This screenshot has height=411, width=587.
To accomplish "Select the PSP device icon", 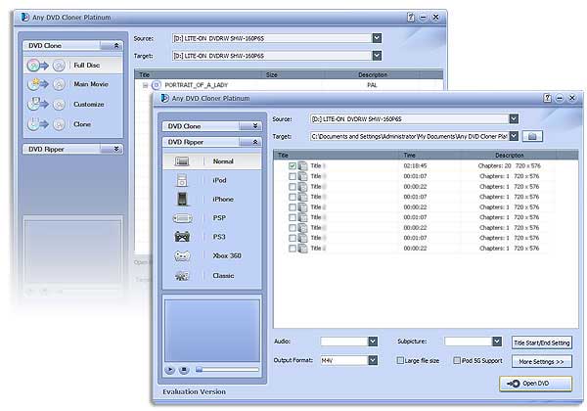I will tap(182, 218).
